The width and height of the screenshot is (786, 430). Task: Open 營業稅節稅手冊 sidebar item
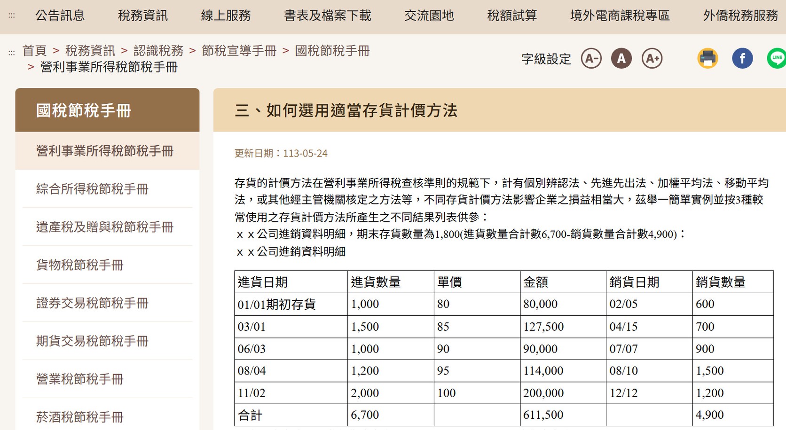point(107,379)
